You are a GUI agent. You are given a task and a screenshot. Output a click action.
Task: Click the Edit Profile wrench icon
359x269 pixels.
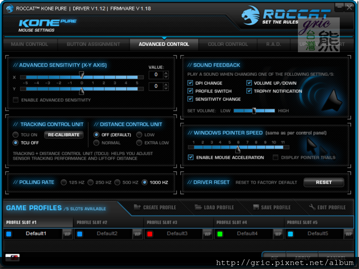click(x=312, y=207)
